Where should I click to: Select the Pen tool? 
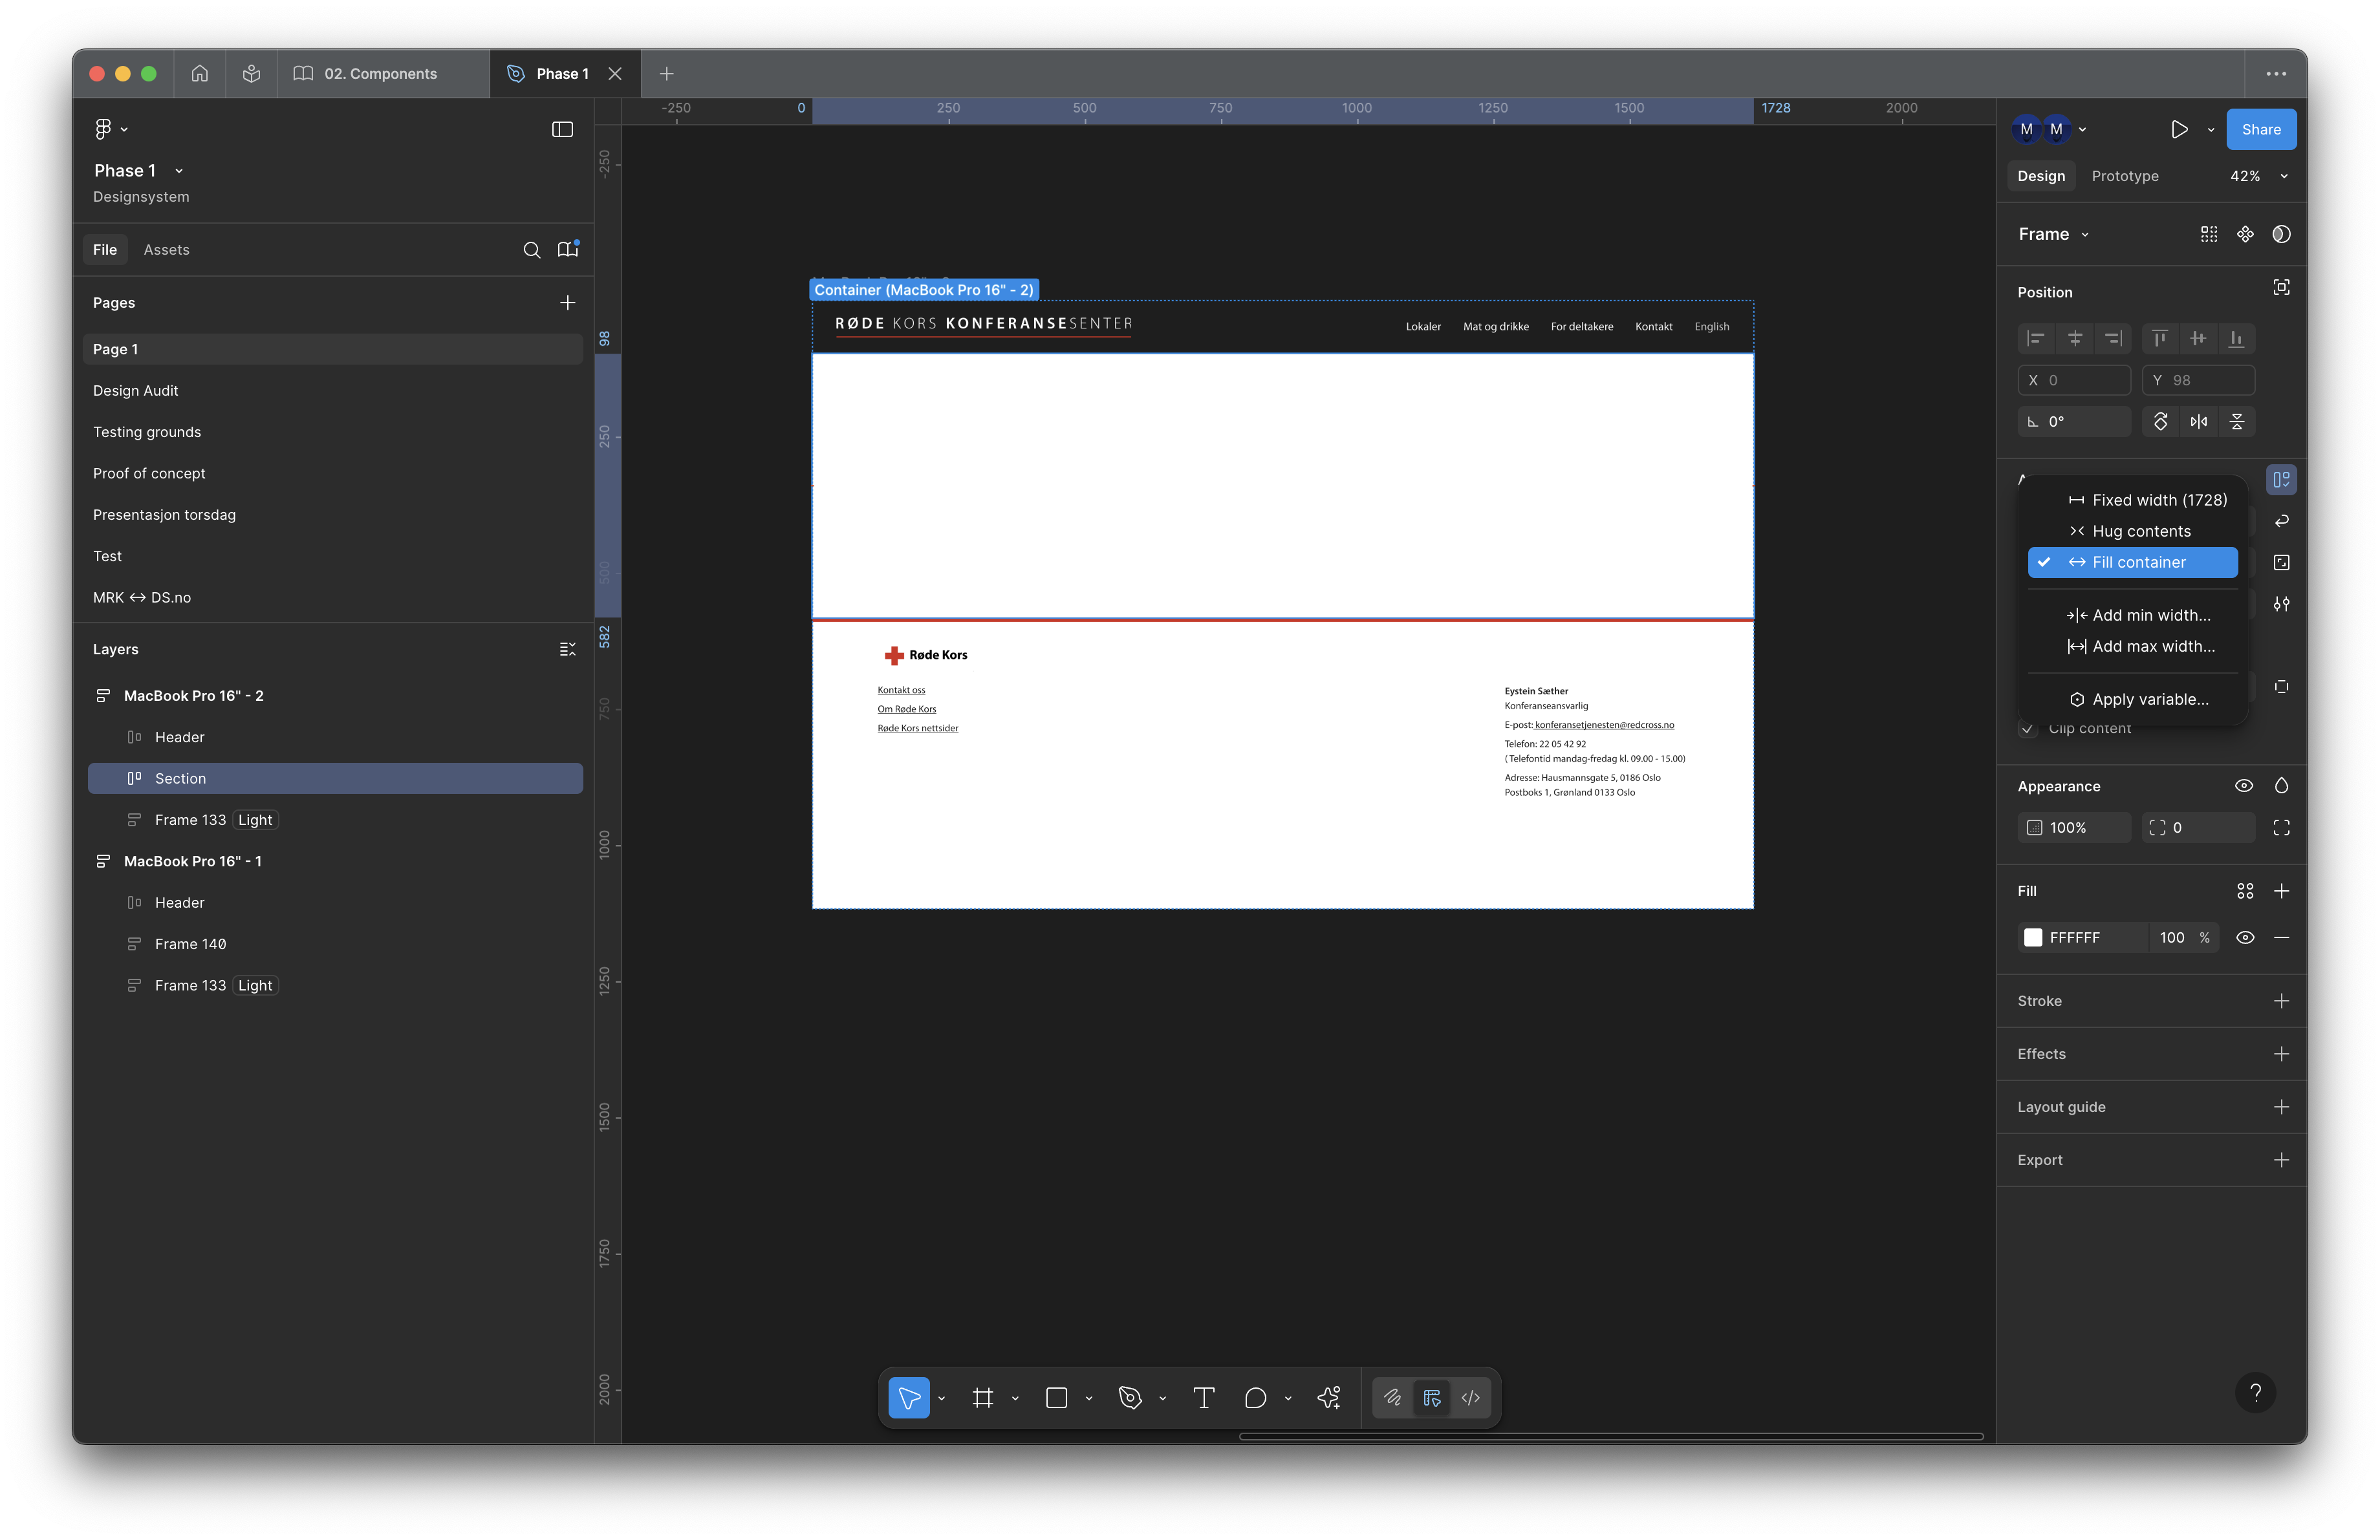(x=1130, y=1398)
